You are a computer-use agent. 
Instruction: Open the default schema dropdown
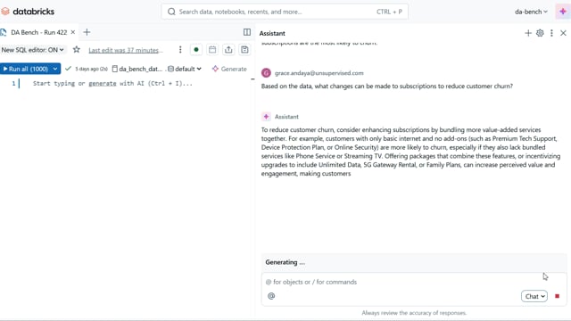coord(185,69)
